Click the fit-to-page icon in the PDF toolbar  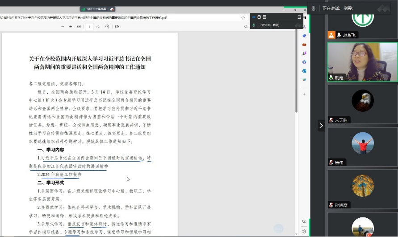(x=79, y=27)
